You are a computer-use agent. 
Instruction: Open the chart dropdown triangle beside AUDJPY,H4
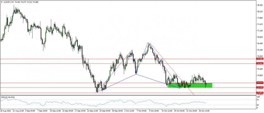1,2
